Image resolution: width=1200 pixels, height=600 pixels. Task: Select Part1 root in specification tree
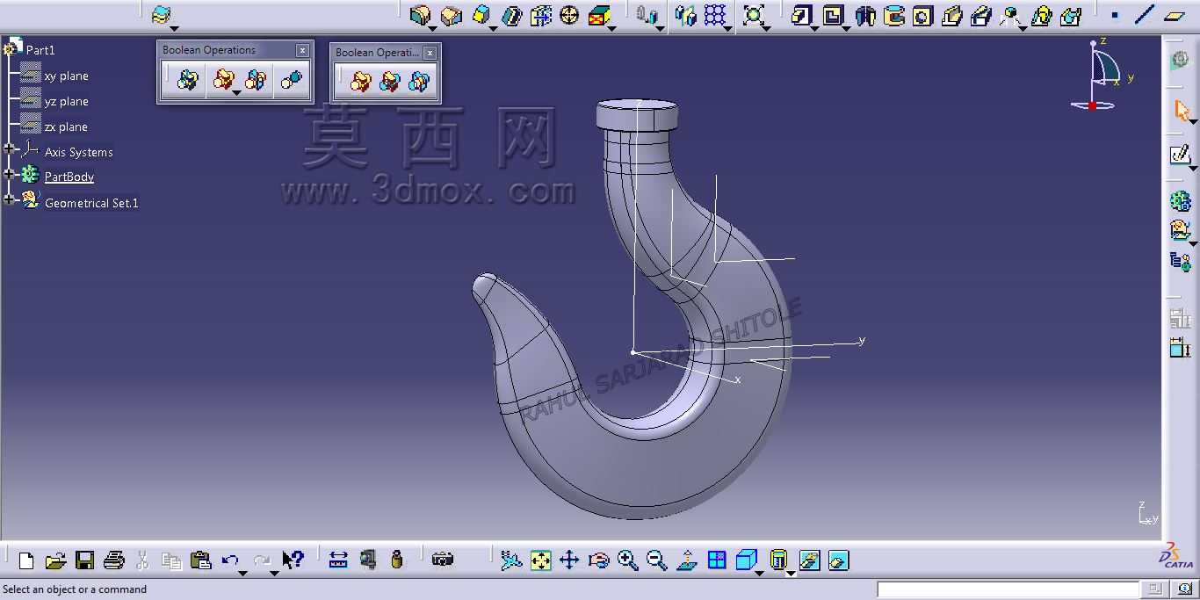(x=40, y=50)
